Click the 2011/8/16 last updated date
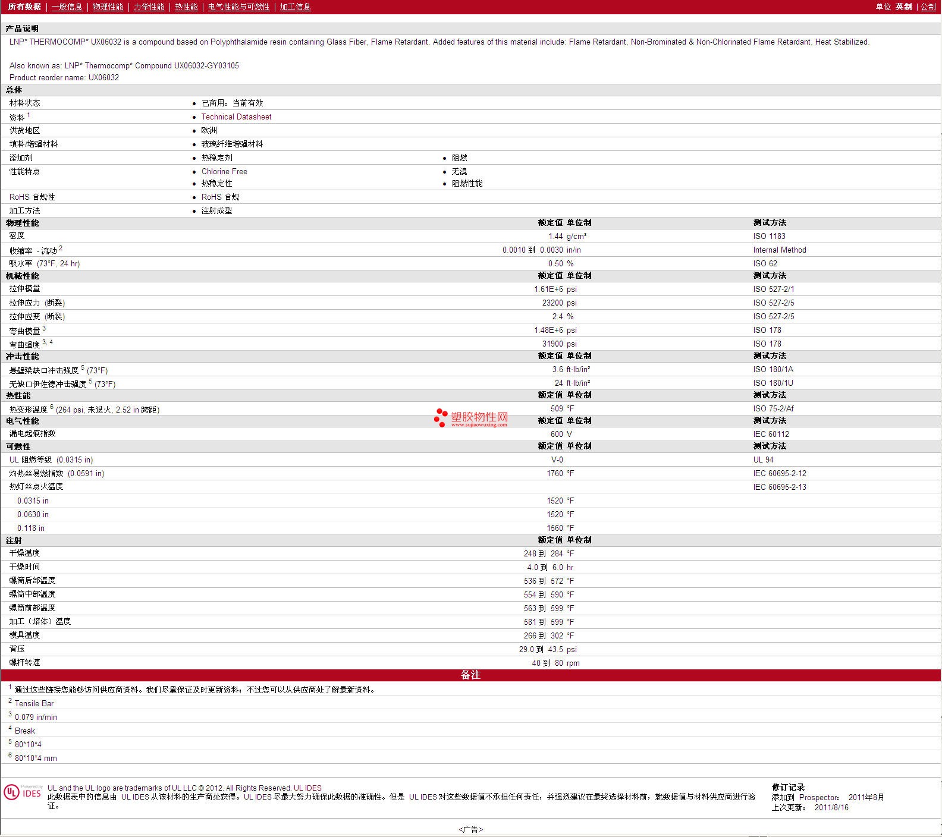 831,807
